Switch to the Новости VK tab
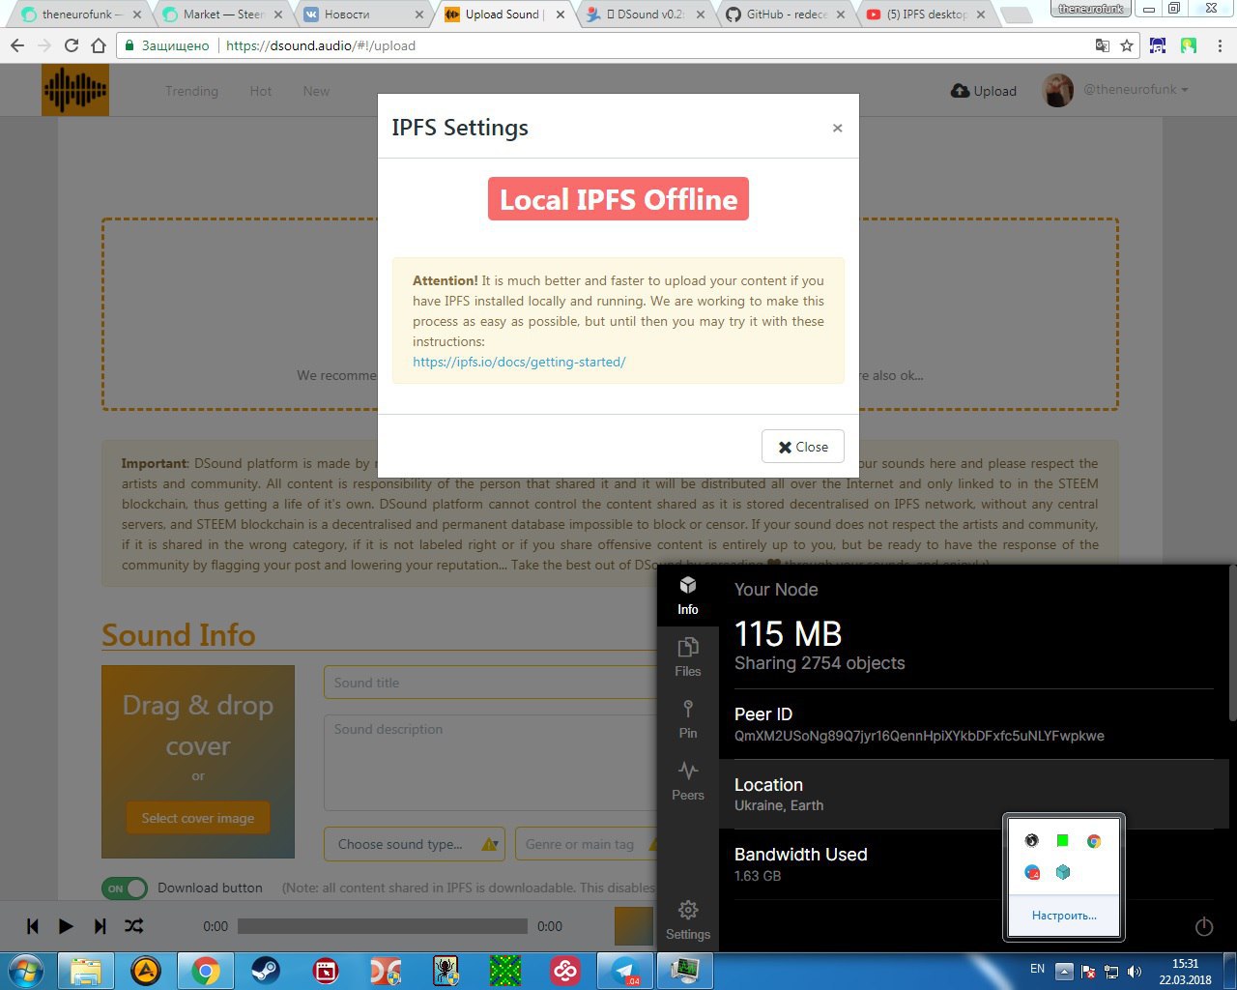This screenshot has height=990, width=1237. [360, 15]
